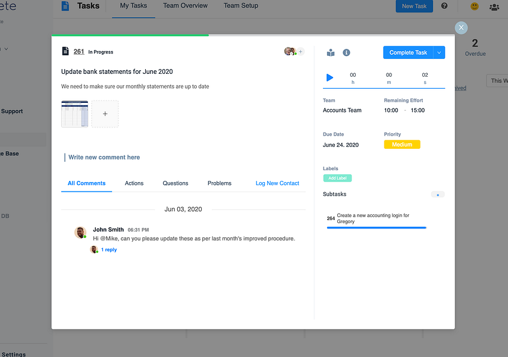The height and width of the screenshot is (357, 508).
Task: Edit remaining effort value 15:00
Action: [418, 110]
